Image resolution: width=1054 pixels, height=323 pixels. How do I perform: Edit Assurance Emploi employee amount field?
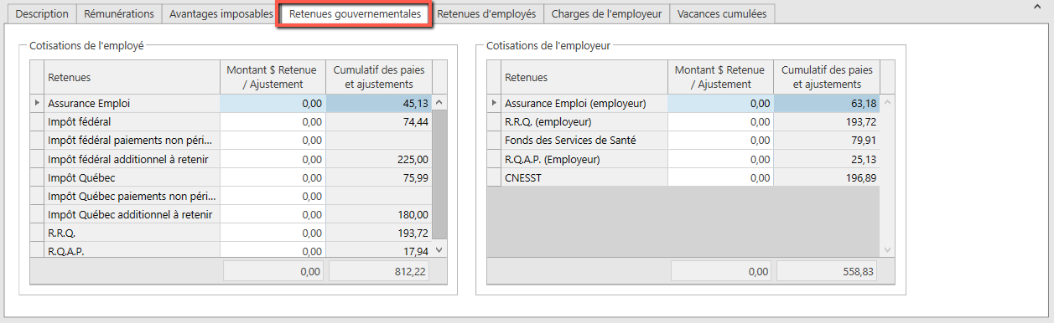coord(273,104)
